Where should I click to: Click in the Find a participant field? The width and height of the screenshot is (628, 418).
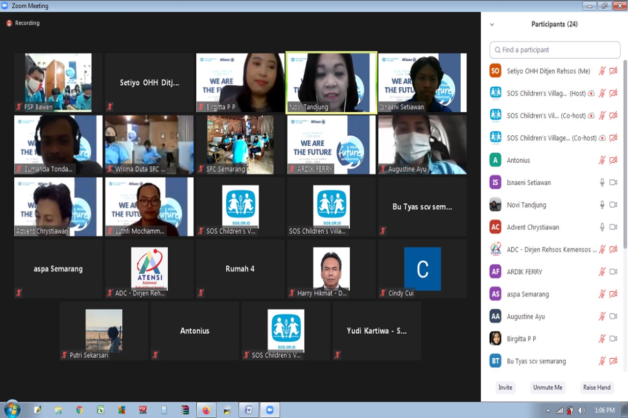coord(555,50)
